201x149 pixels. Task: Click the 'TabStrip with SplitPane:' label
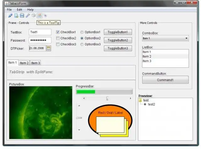coord(31,72)
